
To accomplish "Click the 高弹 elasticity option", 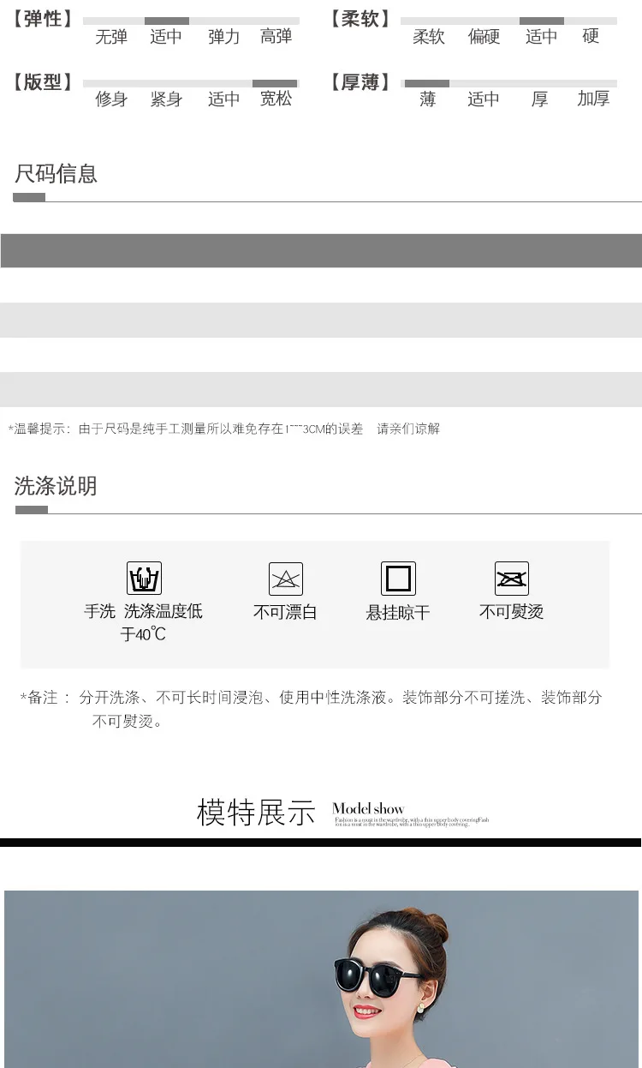I will coord(276,37).
